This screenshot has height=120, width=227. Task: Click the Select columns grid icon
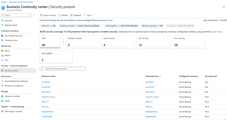pyautogui.click(x=41, y=15)
